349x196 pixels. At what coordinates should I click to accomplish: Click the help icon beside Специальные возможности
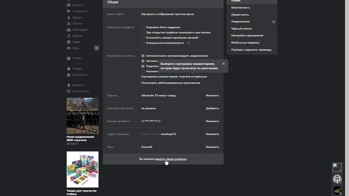point(189,43)
